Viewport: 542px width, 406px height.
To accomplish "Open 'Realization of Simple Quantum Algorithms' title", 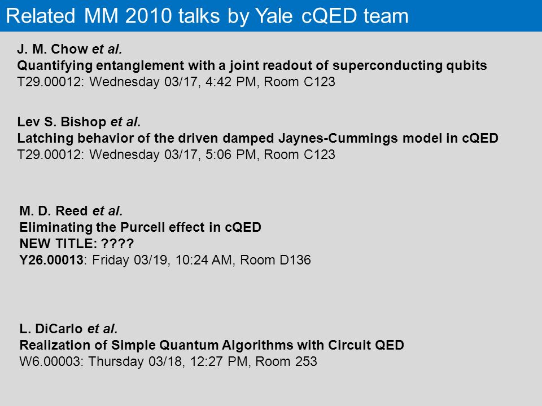I will click(x=212, y=345).
